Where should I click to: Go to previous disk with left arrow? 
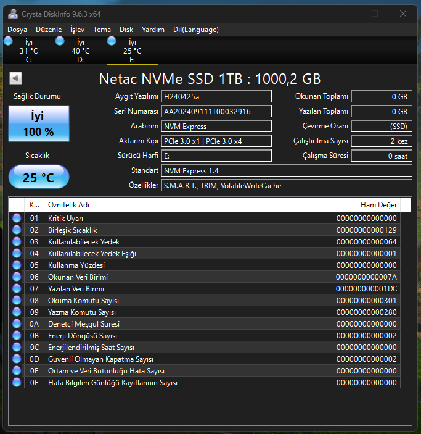tap(15, 78)
